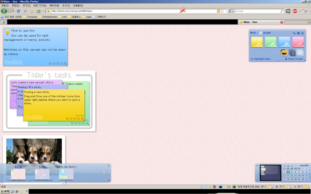Open the 보기(V) menu
The width and height of the screenshot is (311, 194).
coord(26,5)
